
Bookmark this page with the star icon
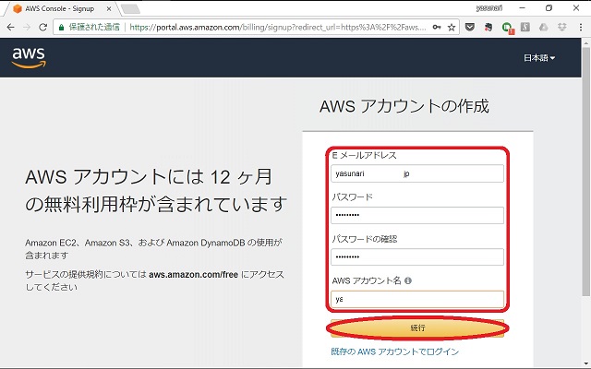coord(452,27)
